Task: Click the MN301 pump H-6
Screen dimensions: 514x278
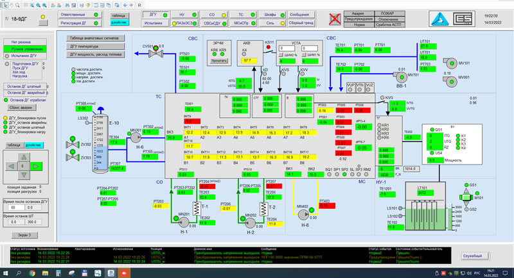Action: [136, 137]
